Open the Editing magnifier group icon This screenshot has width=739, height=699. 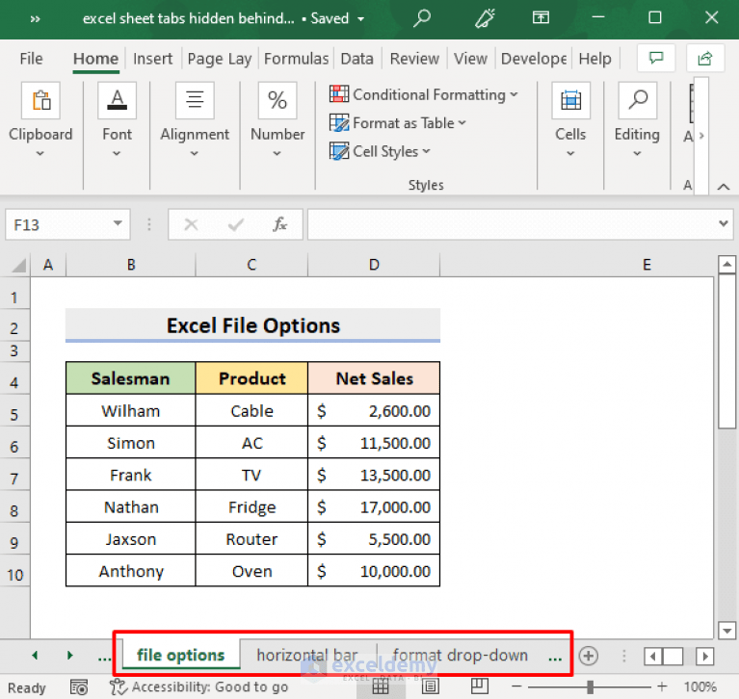(637, 100)
